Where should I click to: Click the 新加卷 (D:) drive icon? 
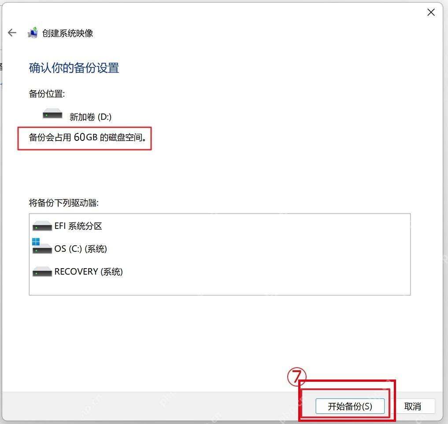click(52, 113)
